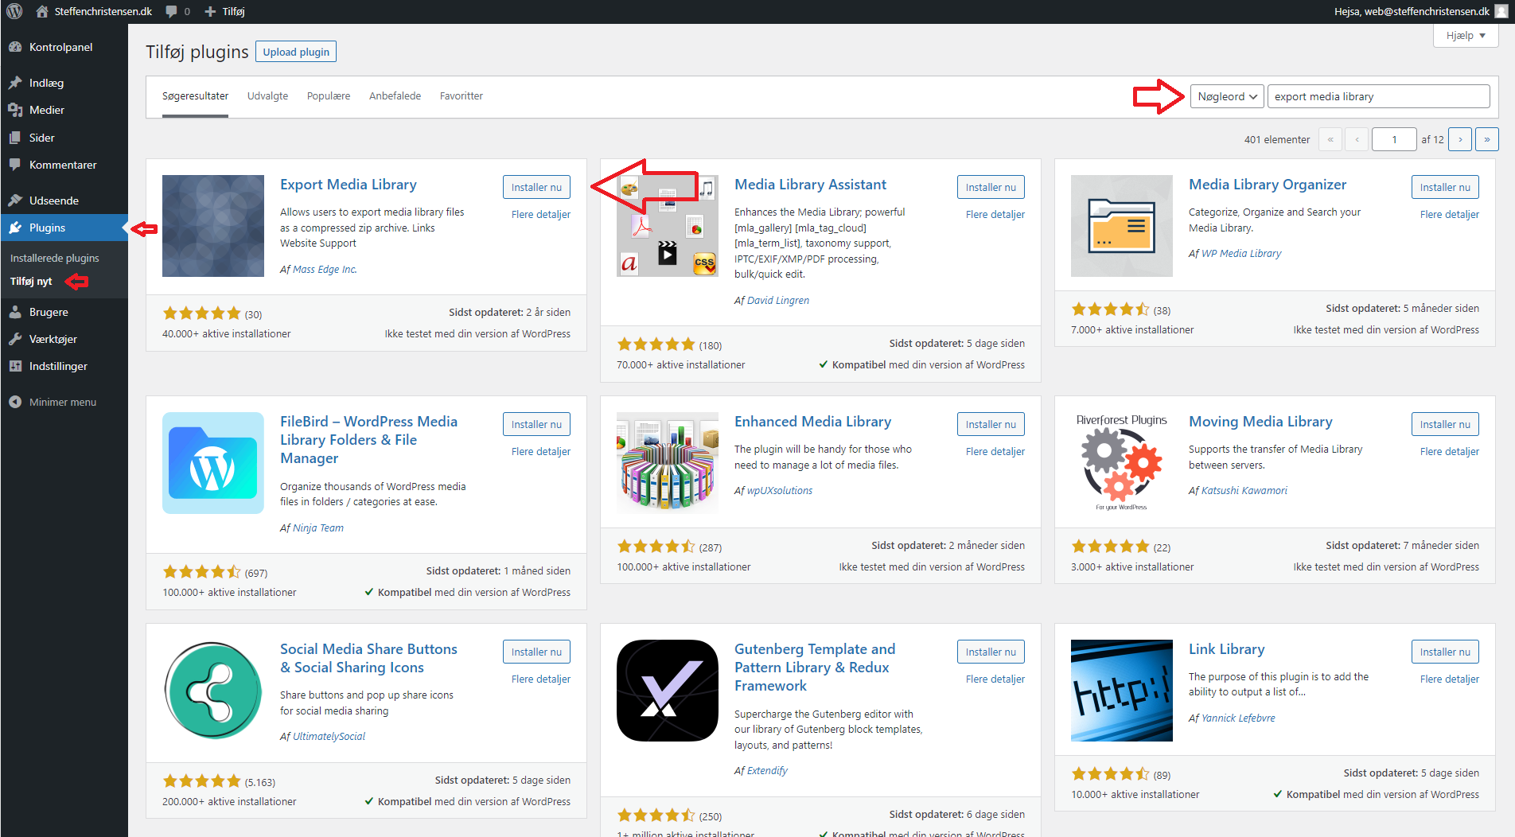Screen dimensions: 1515x837
Task: Open author link Yannick Lefebvre
Action: click(x=1238, y=718)
